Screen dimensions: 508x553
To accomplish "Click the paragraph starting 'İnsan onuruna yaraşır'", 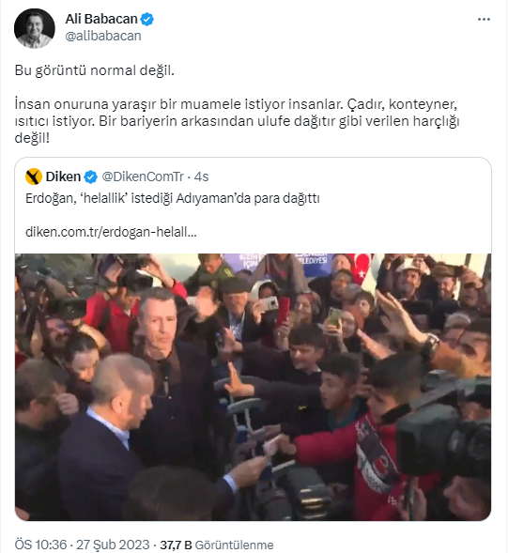I will [x=237, y=121].
